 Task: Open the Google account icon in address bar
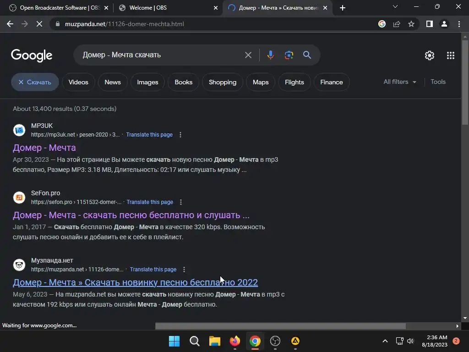point(382,24)
